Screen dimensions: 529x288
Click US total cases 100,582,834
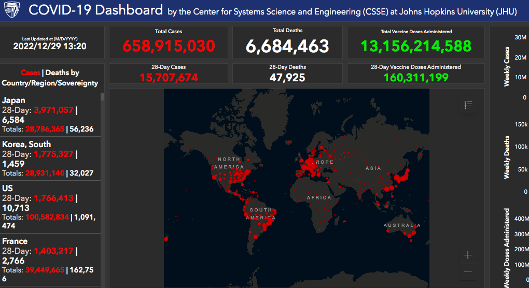pos(47,217)
